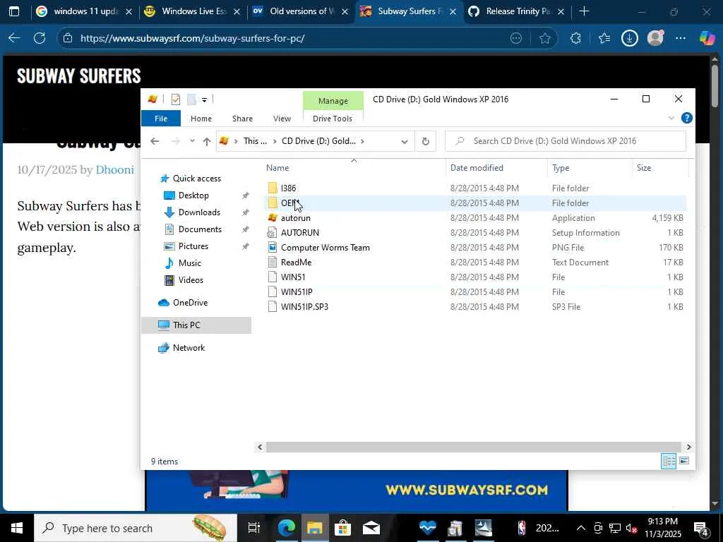
Task: Select the WIN51IP.SP3 file icon
Action: pos(273,306)
